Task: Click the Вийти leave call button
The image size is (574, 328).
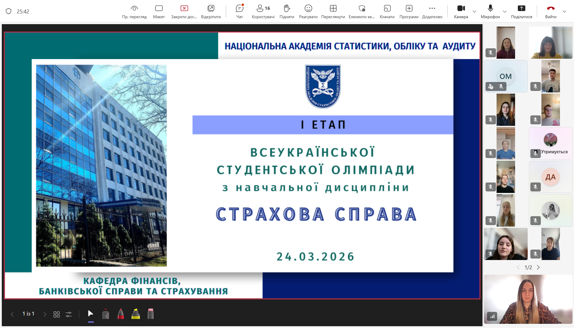Action: click(551, 11)
